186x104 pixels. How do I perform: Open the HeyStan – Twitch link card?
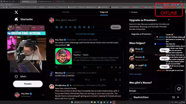tap(88, 56)
